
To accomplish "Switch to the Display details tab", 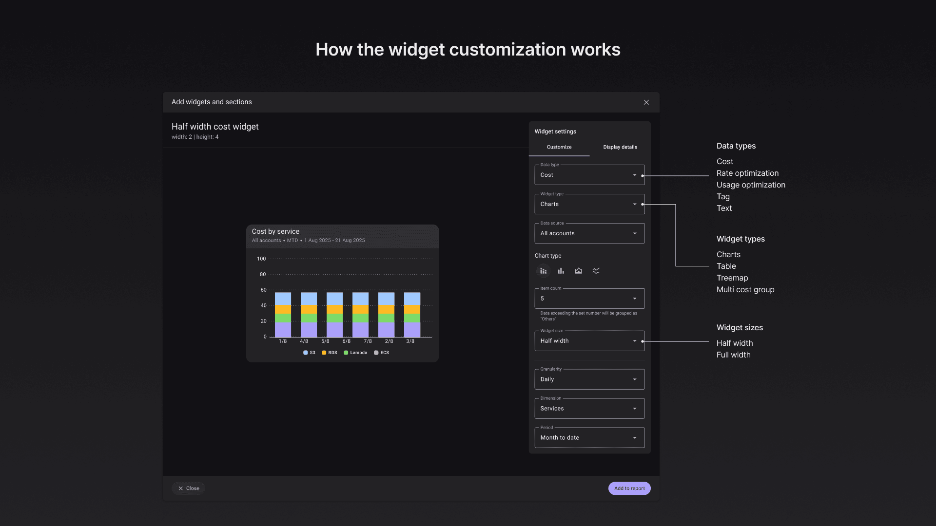I will (x=620, y=147).
